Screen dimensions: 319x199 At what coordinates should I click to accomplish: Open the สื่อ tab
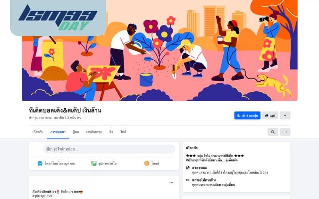pyautogui.click(x=111, y=132)
